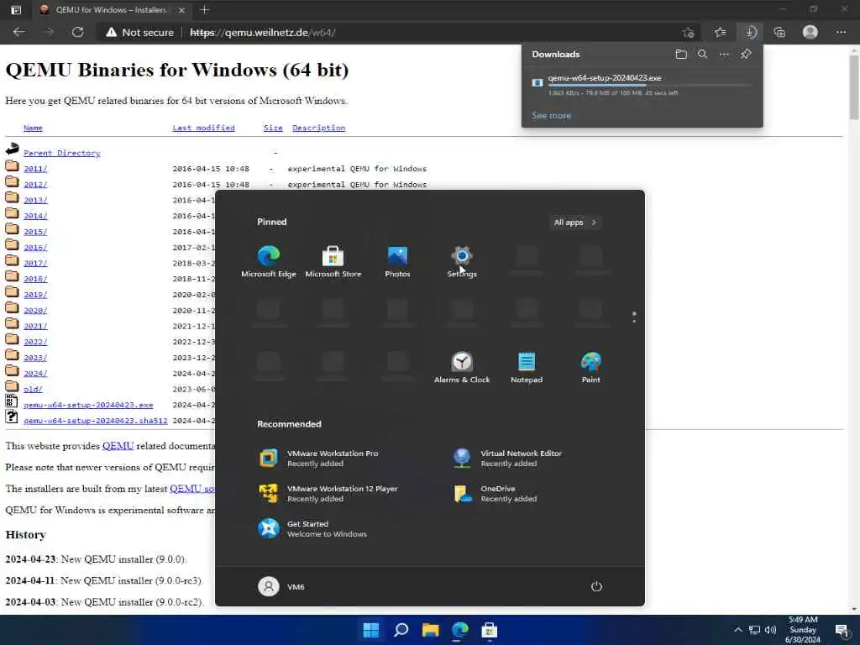Add this page to favorites
The image size is (860, 645).
tap(689, 33)
